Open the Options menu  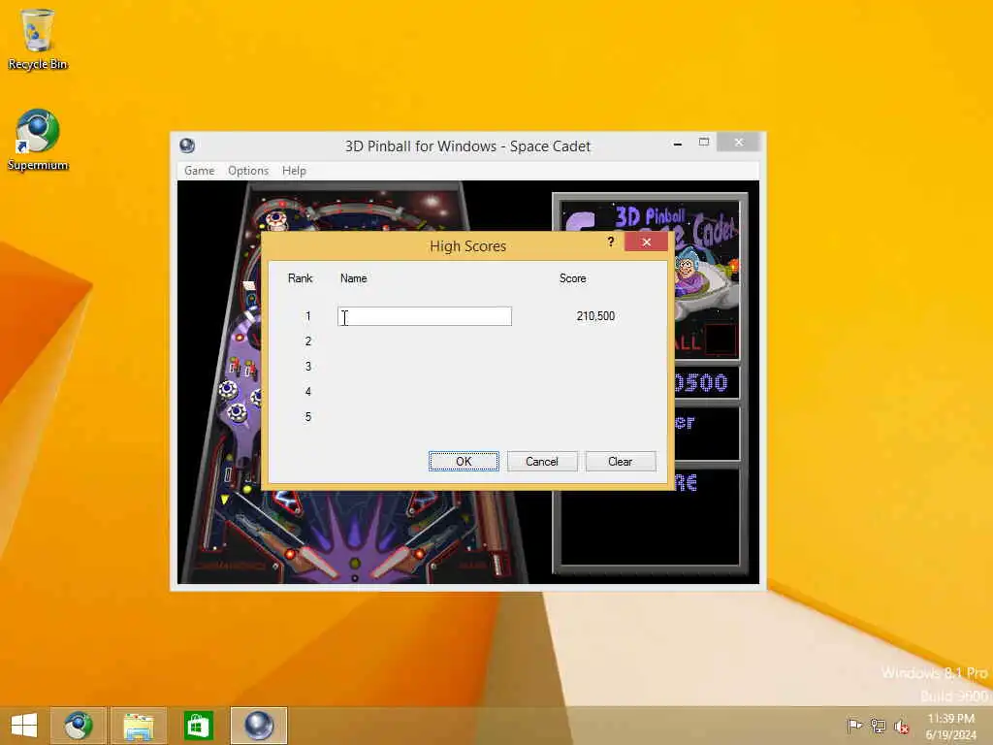(x=248, y=171)
